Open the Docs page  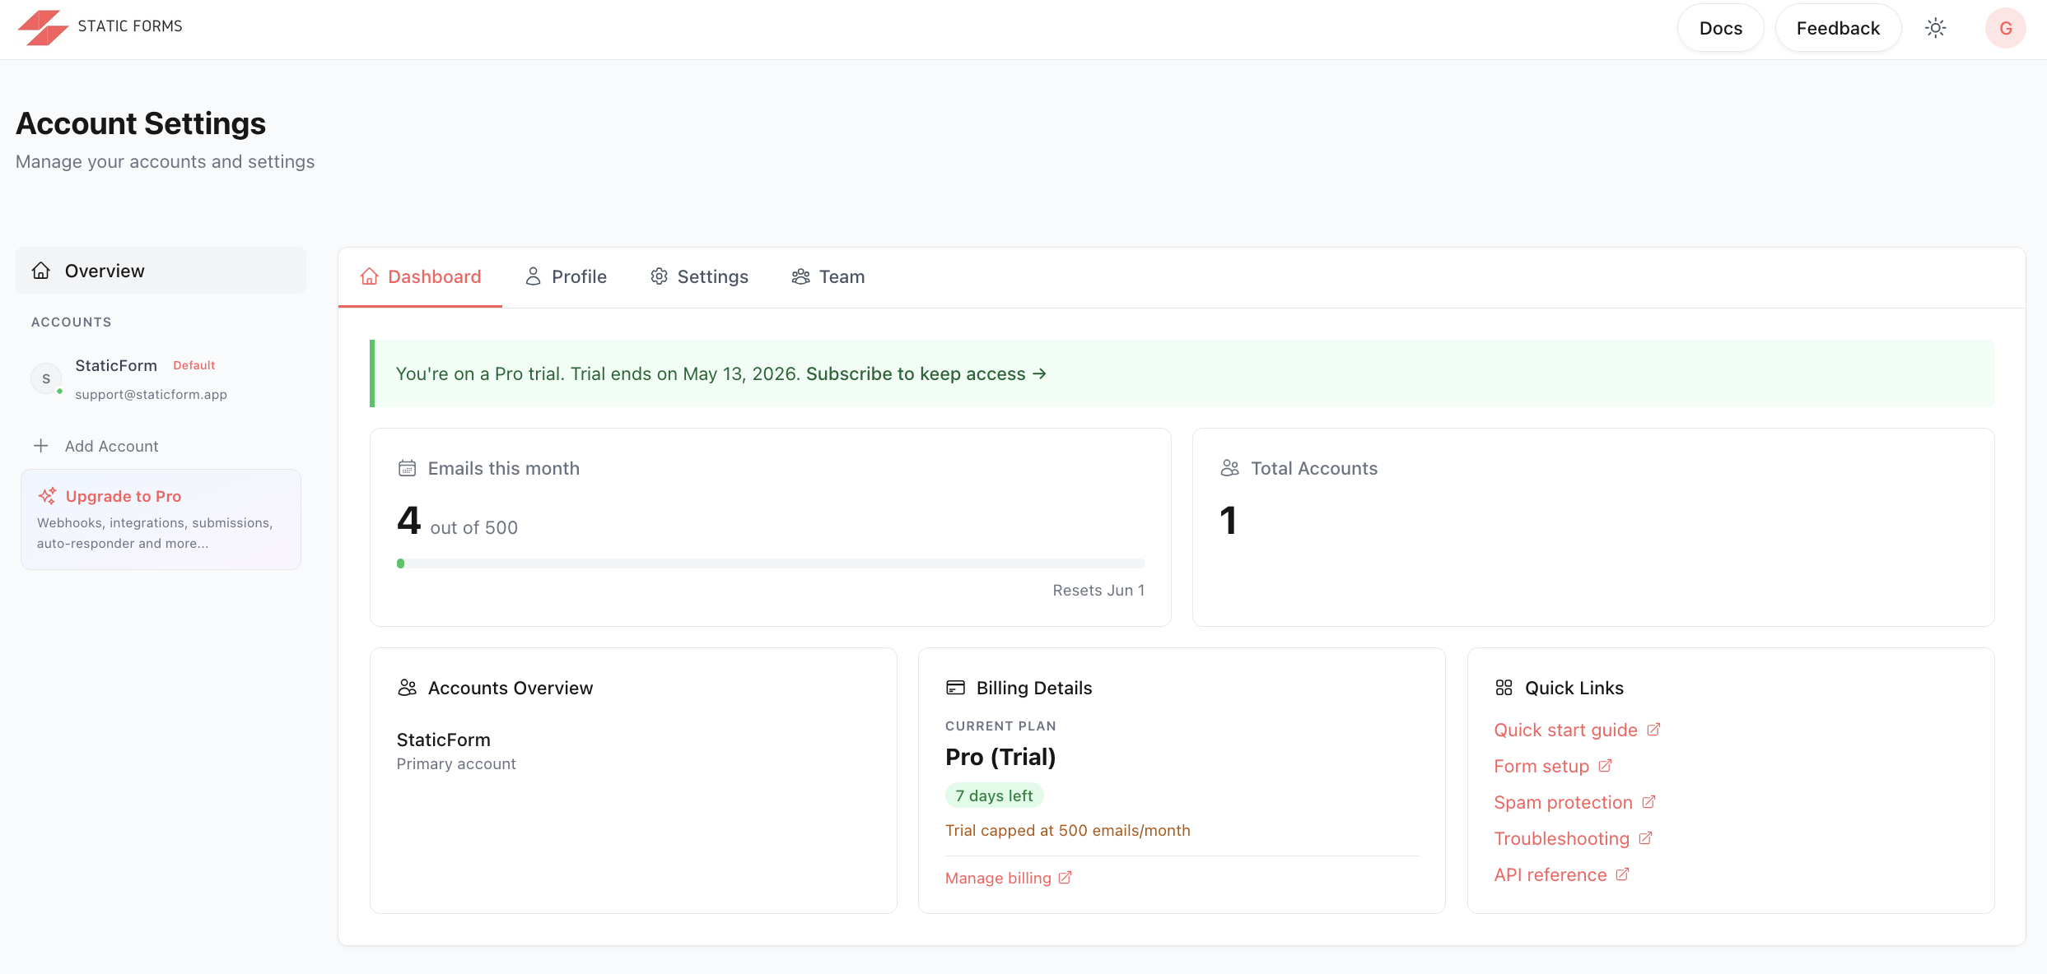coord(1720,28)
